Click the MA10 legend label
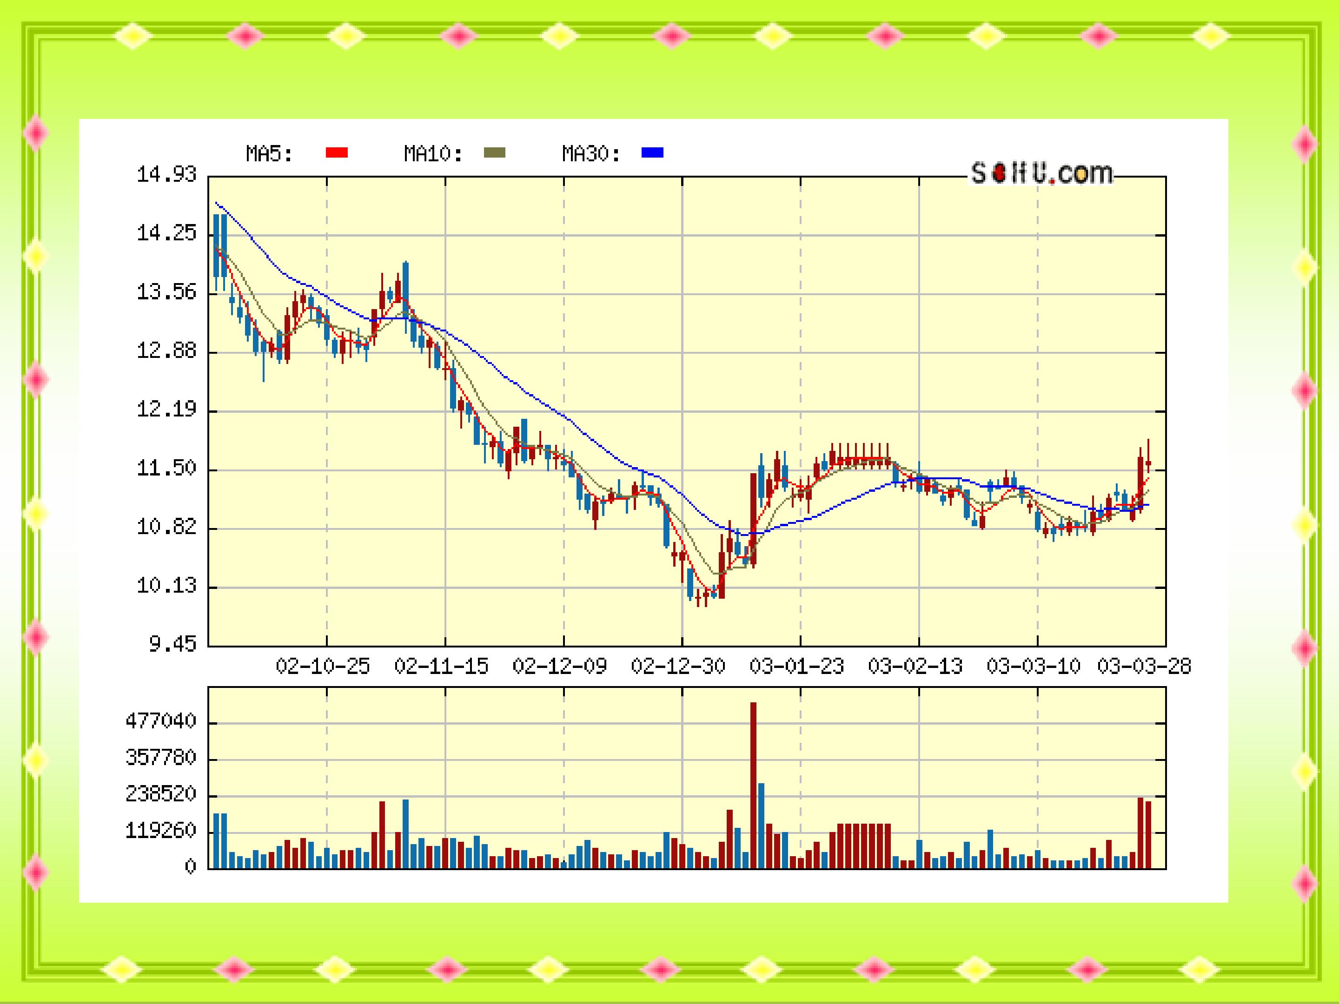 [x=433, y=154]
